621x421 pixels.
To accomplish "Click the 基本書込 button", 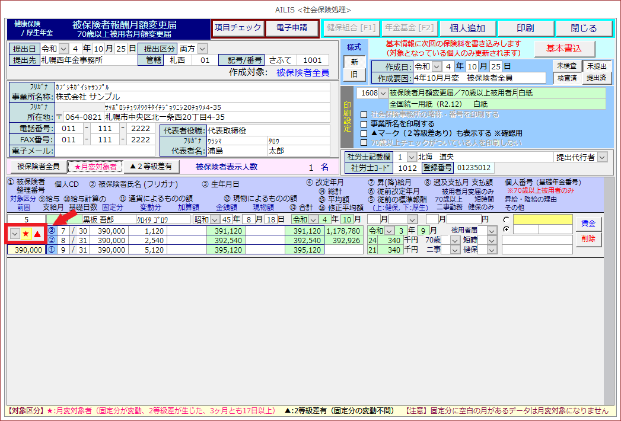I will 564,48.
